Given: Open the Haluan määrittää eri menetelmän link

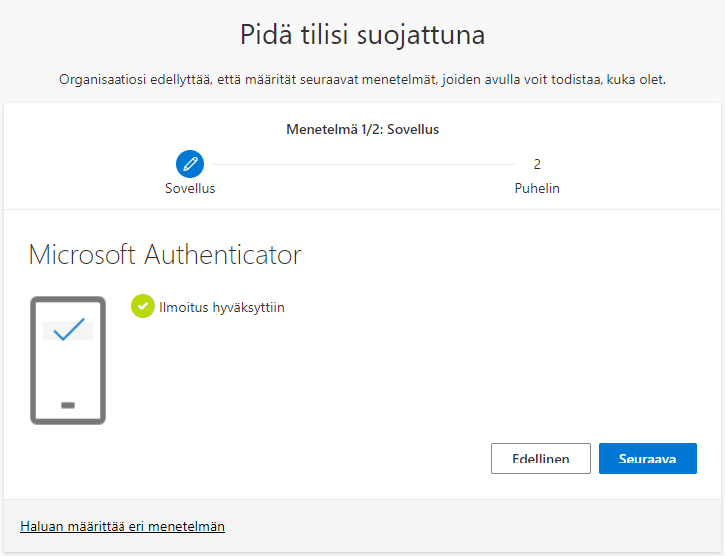Looking at the screenshot, I should (x=122, y=526).
